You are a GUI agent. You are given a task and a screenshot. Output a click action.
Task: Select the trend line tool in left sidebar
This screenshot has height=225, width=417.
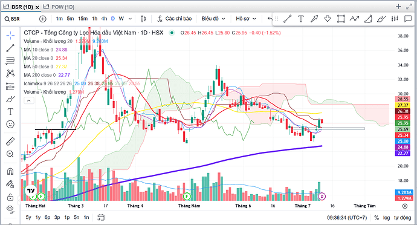pos(10,48)
